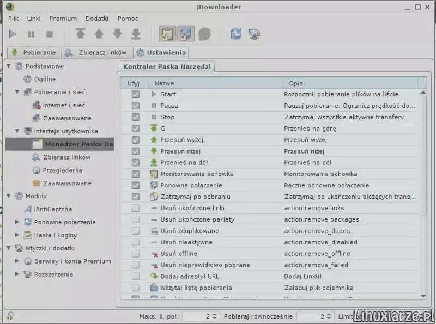Uncheck the Pauza row checkbox
The width and height of the screenshot is (436, 324).
135,106
